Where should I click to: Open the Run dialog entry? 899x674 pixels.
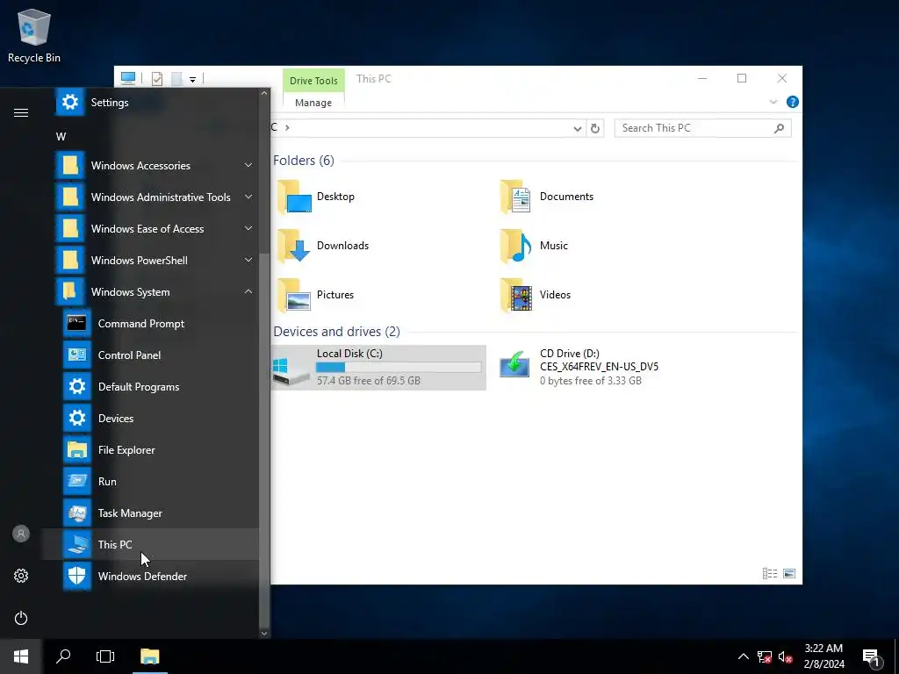pyautogui.click(x=150, y=481)
